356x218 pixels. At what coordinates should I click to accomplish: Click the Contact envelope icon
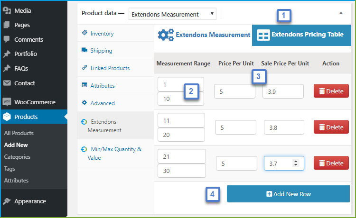(7, 83)
